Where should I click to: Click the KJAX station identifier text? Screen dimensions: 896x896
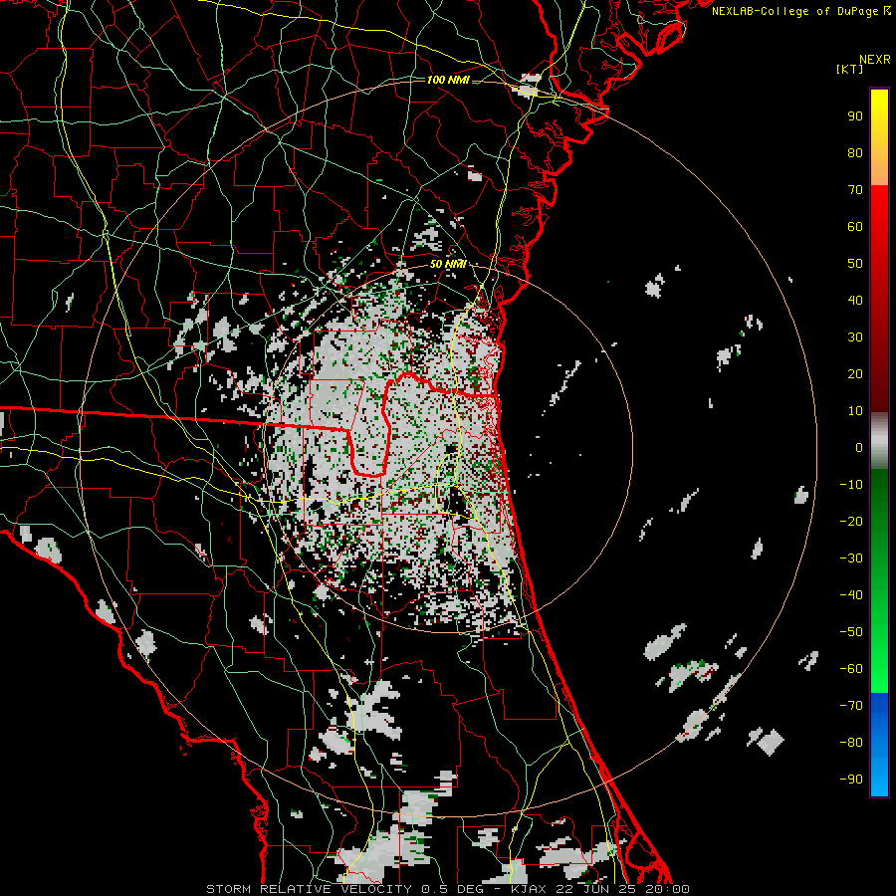529,889
